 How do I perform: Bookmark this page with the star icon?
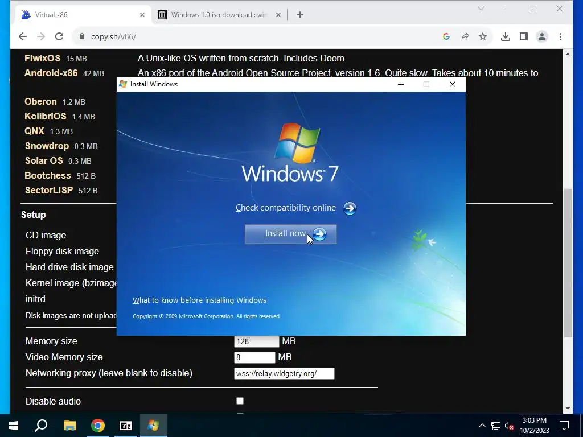pos(483,36)
